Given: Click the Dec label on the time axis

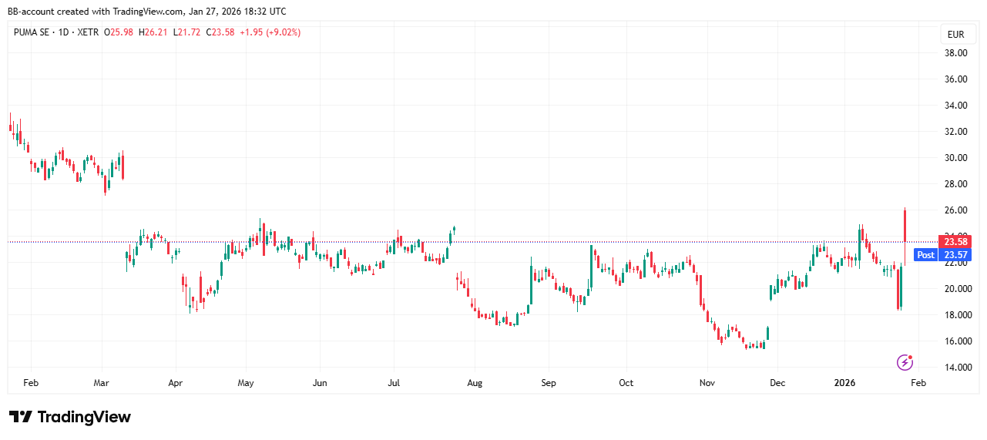Looking at the screenshot, I should point(777,382).
